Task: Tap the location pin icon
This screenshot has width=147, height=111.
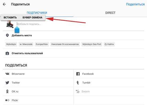Action: [x=7, y=35]
